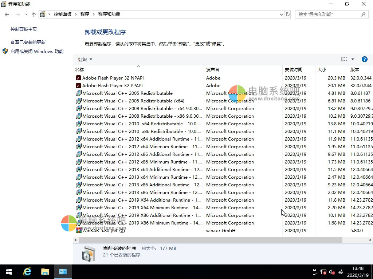Image resolution: width=373 pixels, height=279 pixels.
Task: Click the Windows Start button
Action: (x=8, y=271)
